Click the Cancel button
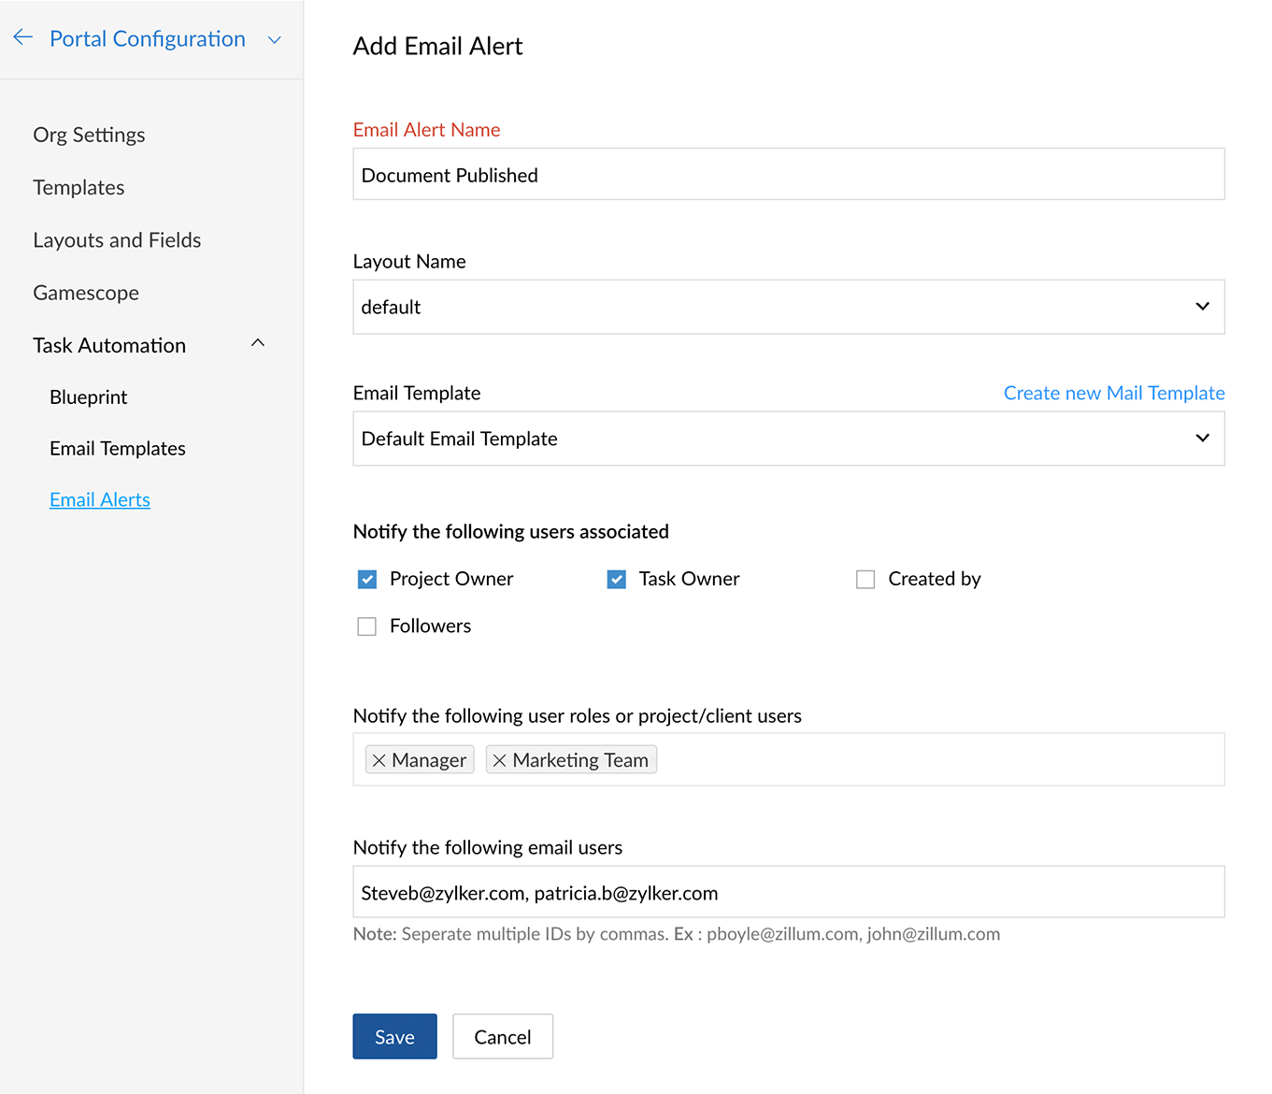Image resolution: width=1272 pixels, height=1094 pixels. tap(503, 1036)
